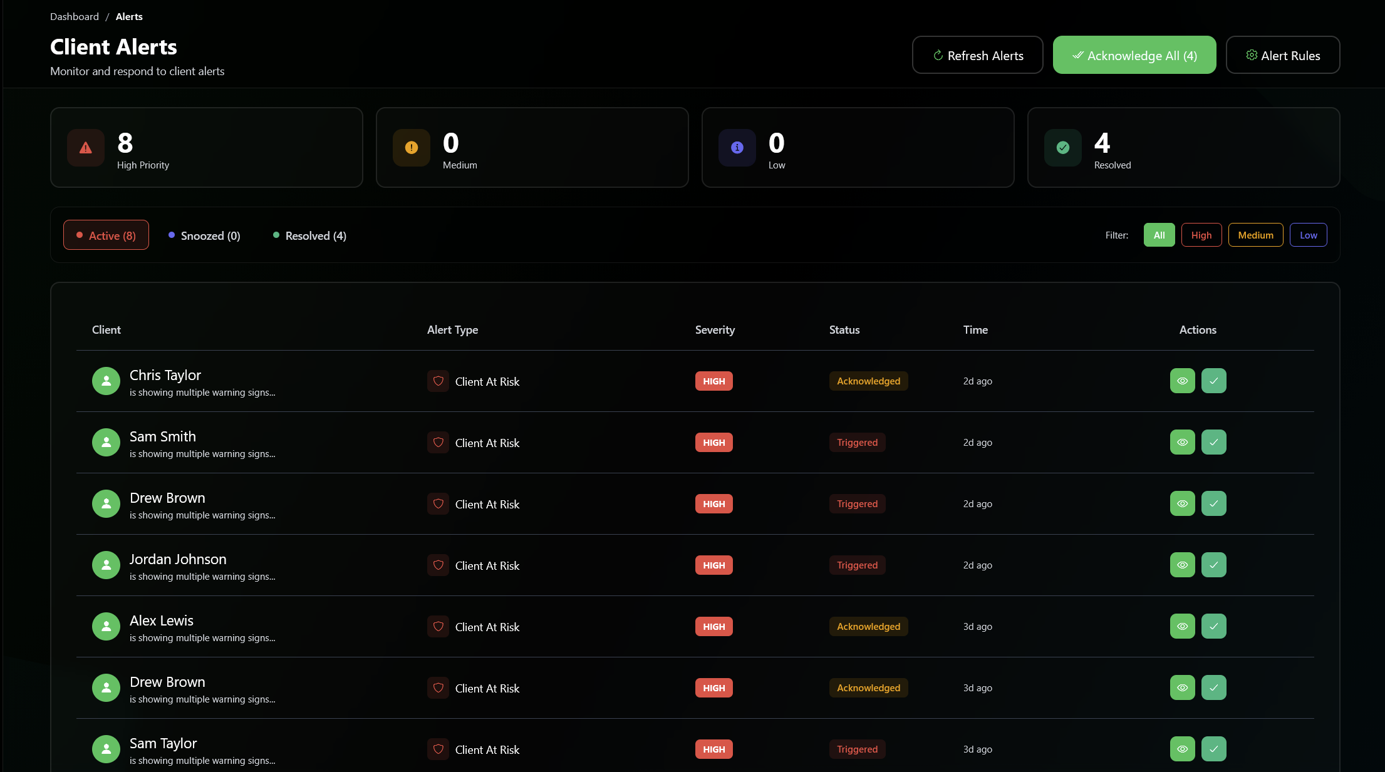Open the Resolved (4) tab
Viewport: 1385px width, 772px height.
[x=309, y=235]
